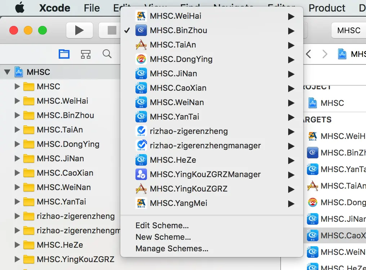Open the Find navigator magnifier icon

[107, 54]
